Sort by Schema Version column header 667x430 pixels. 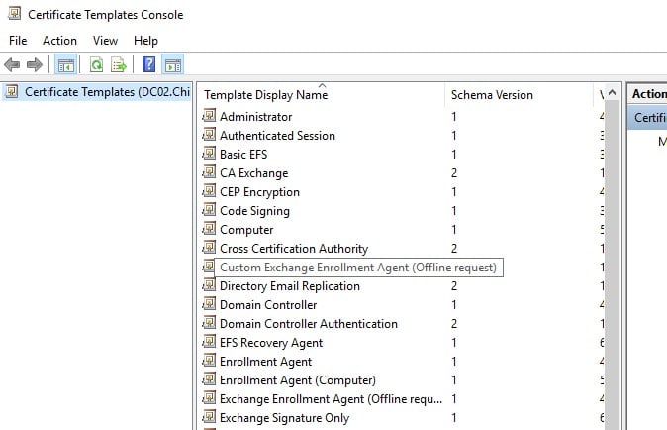(492, 95)
